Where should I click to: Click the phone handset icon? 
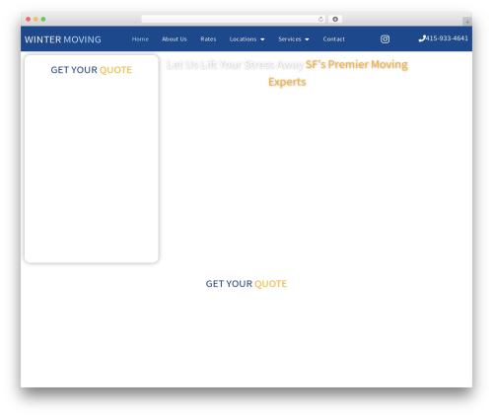click(x=422, y=38)
